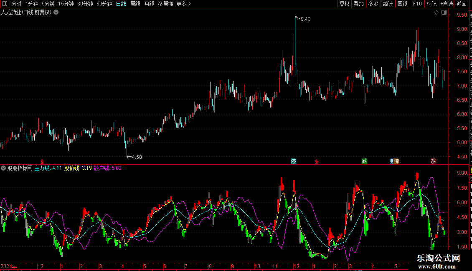This screenshot has height=271, width=472.
Task: Click the 散户线: 5.02 indicator value
Action: 108,168
